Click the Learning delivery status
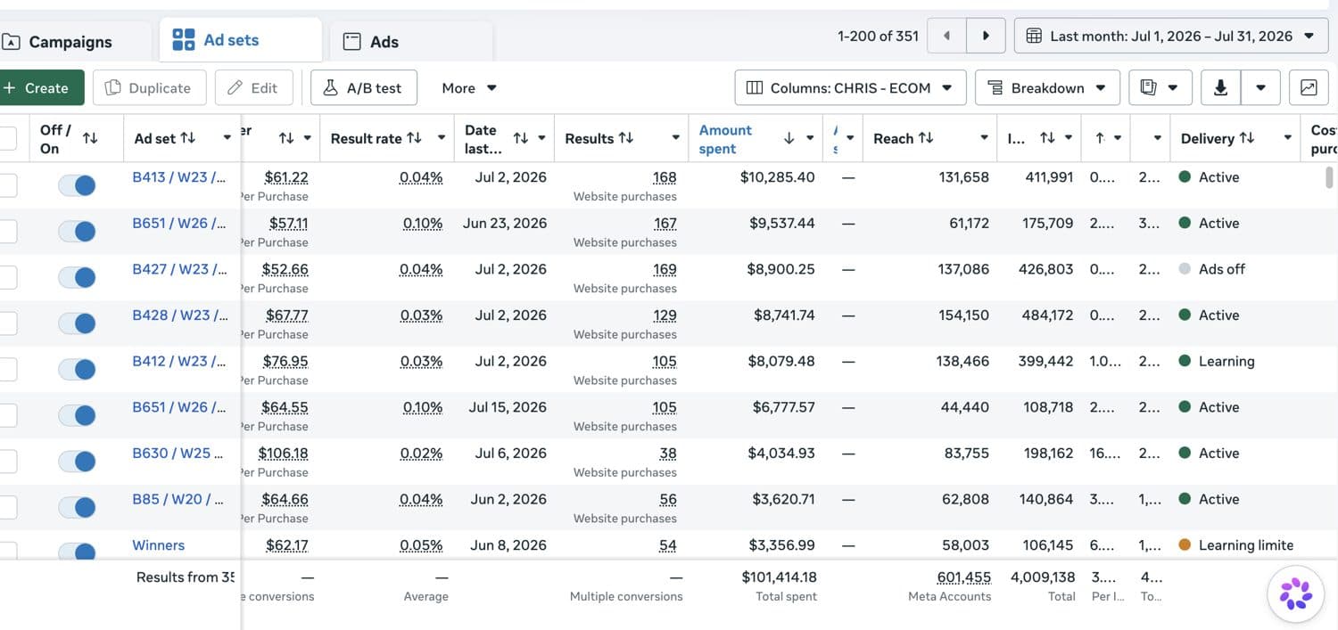Screen dimensions: 1338x630 tap(1226, 361)
